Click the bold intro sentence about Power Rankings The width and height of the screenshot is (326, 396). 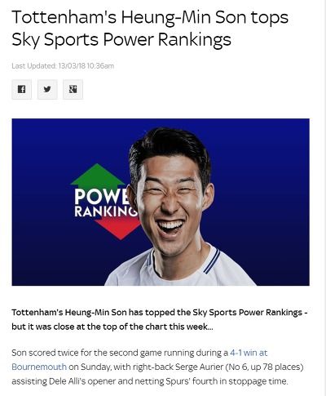coord(160,313)
